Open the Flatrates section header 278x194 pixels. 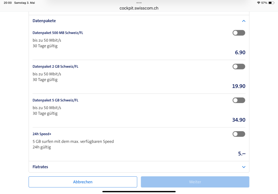click(40, 167)
